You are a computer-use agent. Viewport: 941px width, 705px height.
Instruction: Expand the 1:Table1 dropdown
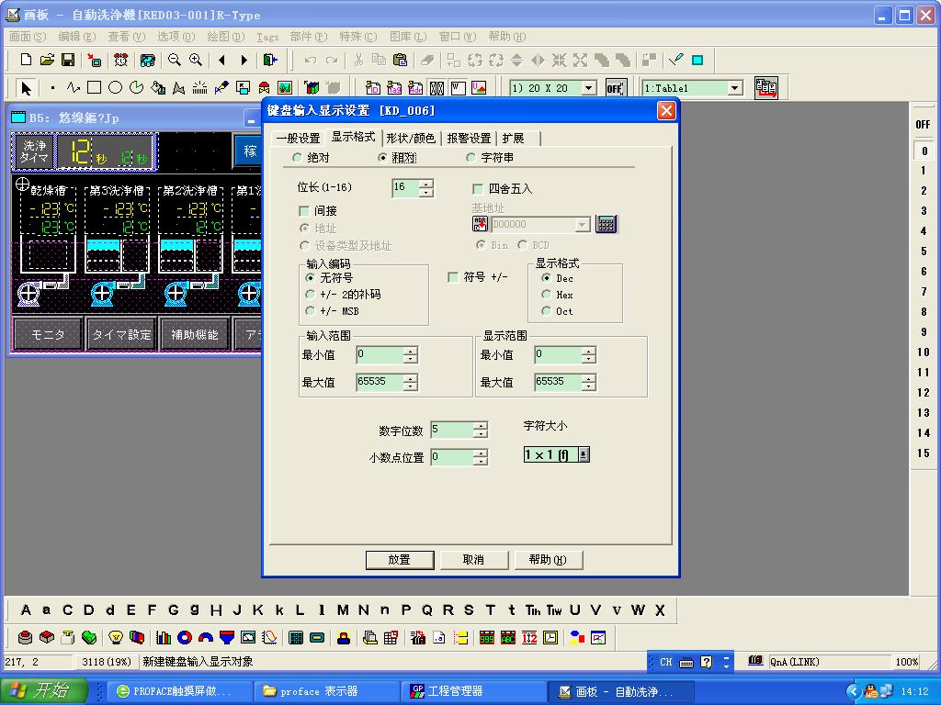(734, 88)
